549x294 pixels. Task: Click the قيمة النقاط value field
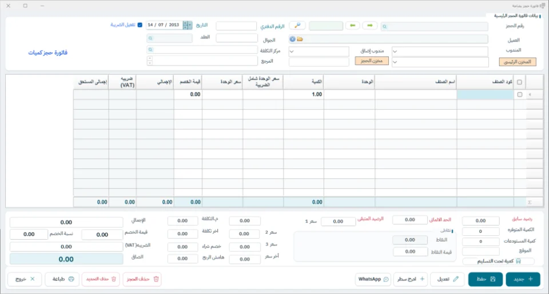410,252
